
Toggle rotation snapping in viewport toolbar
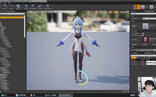pos(113,12)
